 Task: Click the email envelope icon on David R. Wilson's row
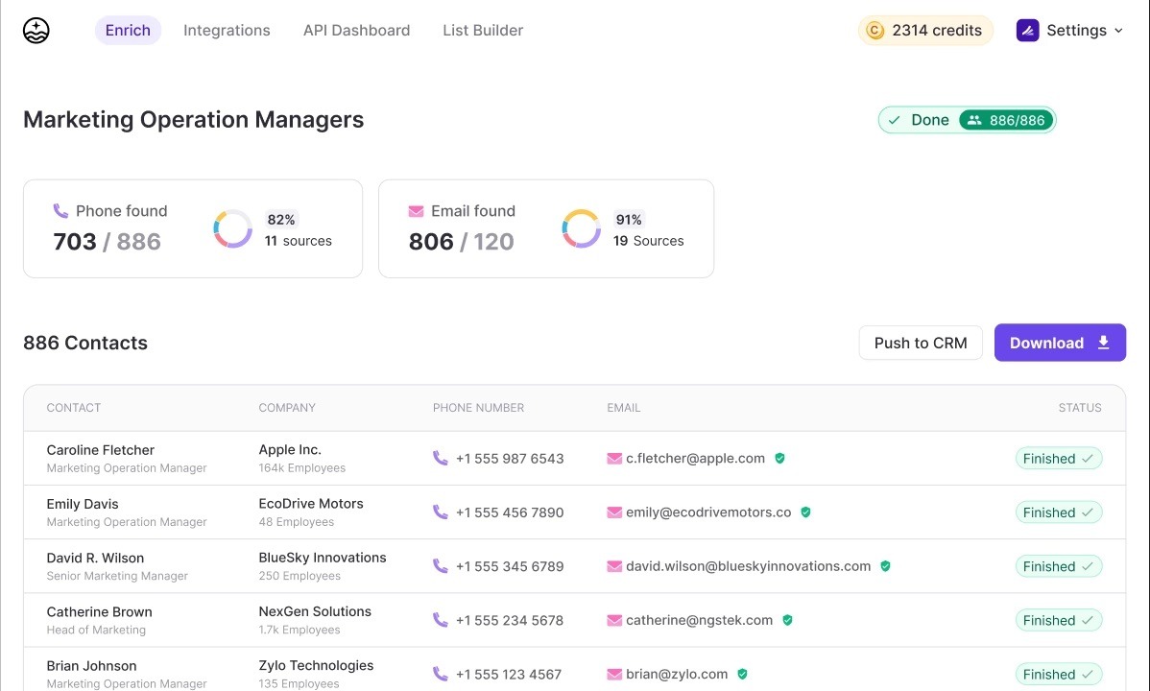click(613, 566)
